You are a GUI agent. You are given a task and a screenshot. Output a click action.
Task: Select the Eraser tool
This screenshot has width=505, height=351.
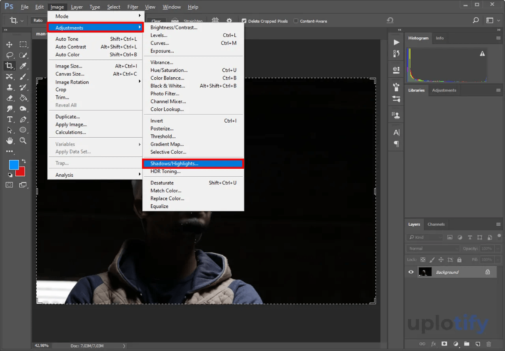(9, 98)
